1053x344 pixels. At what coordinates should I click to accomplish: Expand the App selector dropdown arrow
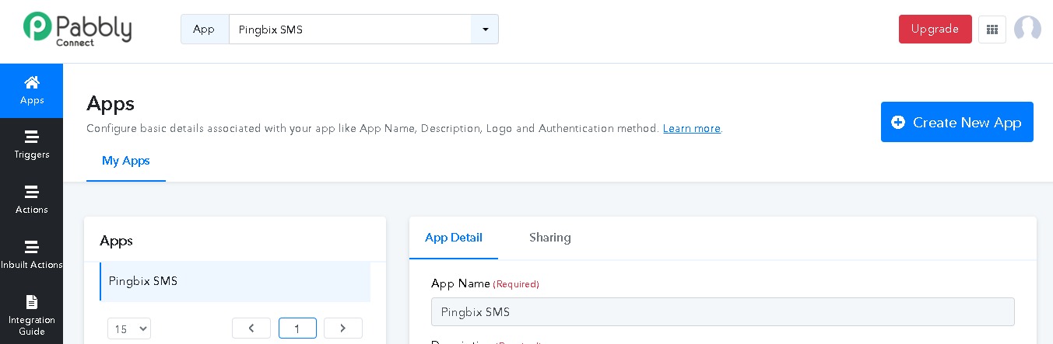click(485, 30)
